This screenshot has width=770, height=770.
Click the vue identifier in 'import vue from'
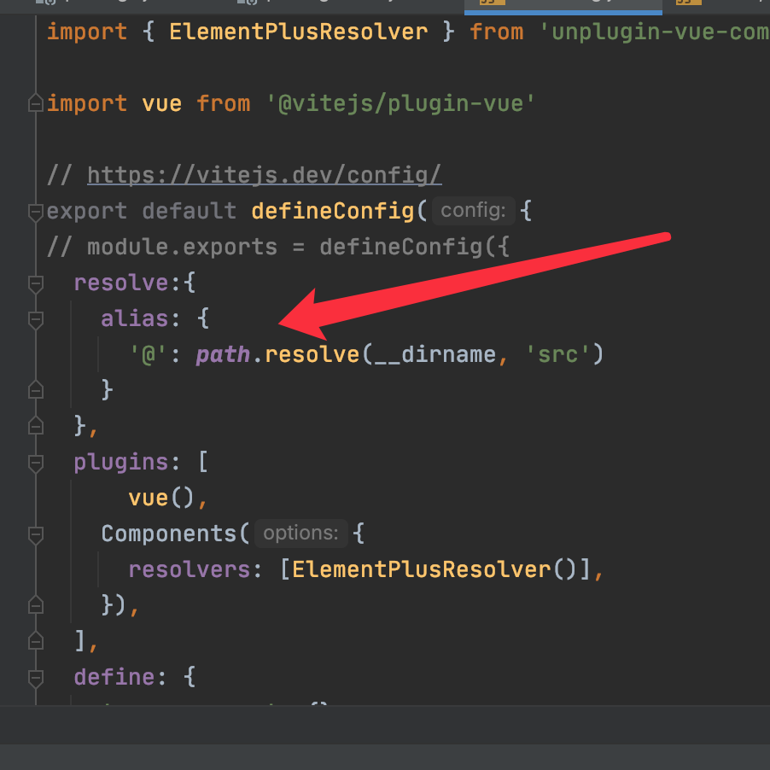pos(162,104)
